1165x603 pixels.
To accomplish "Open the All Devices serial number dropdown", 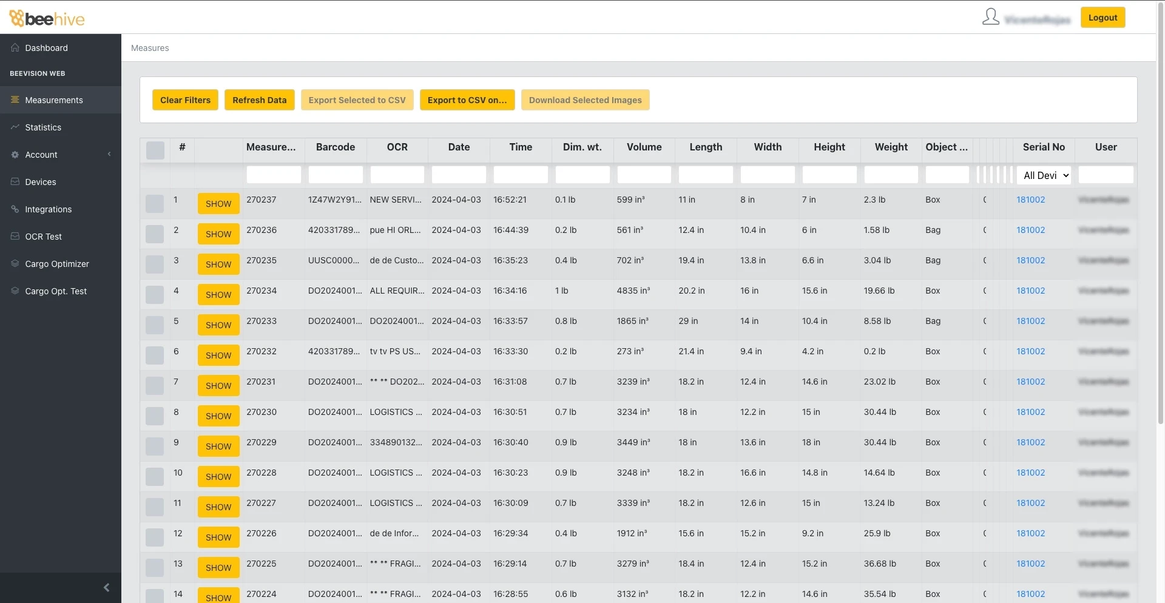I will pyautogui.click(x=1044, y=175).
